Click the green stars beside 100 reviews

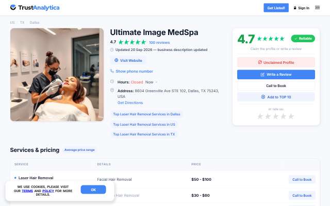point(132,42)
